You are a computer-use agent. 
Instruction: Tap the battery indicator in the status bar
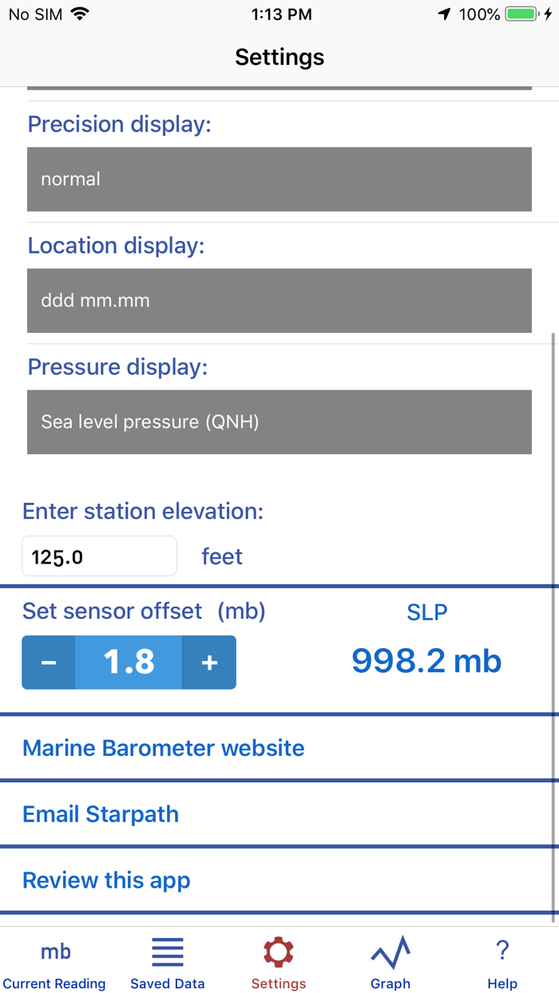click(521, 13)
